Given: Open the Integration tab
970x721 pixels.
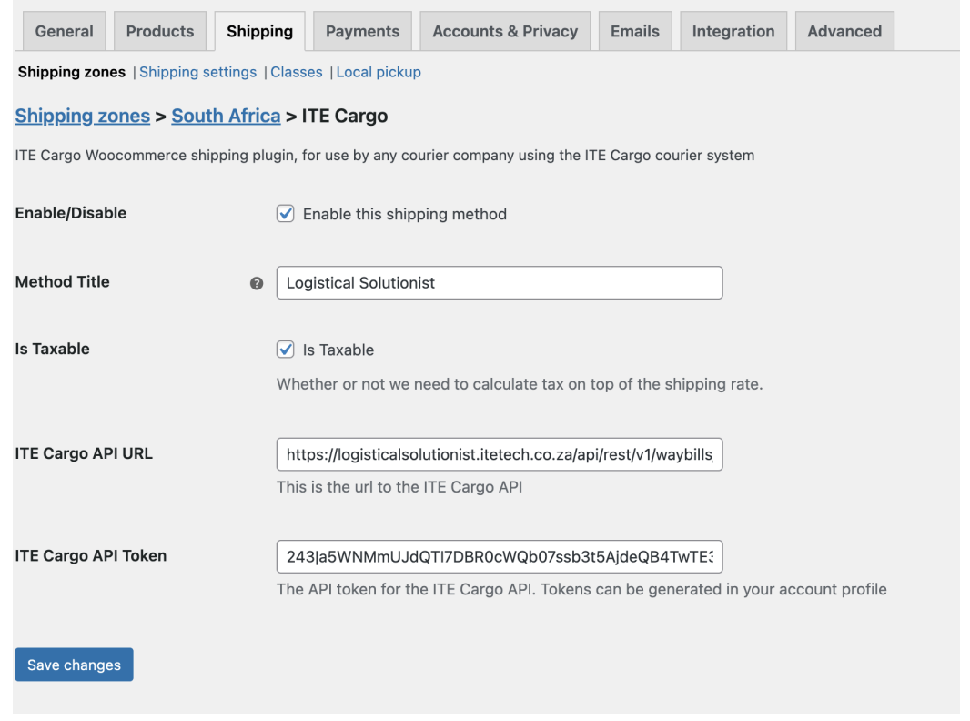Looking at the screenshot, I should [x=733, y=31].
